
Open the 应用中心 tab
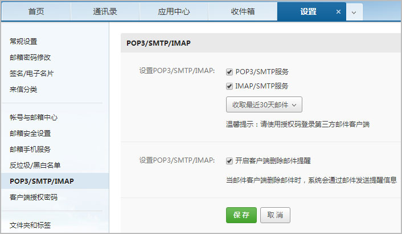[174, 11]
